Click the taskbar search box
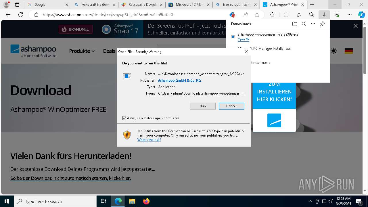The height and width of the screenshot is (207, 368). tap(55, 201)
